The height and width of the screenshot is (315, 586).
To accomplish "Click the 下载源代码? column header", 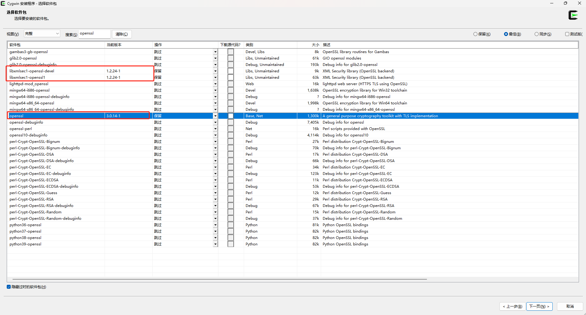I will click(231, 45).
